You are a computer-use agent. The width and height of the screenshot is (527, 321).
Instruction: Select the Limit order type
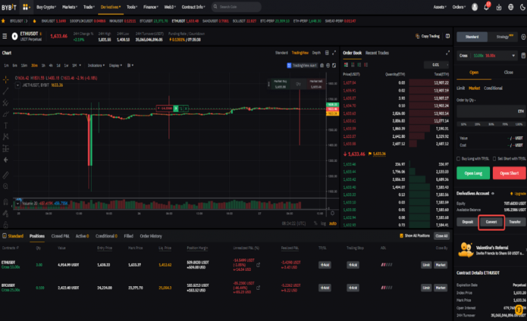click(x=460, y=88)
